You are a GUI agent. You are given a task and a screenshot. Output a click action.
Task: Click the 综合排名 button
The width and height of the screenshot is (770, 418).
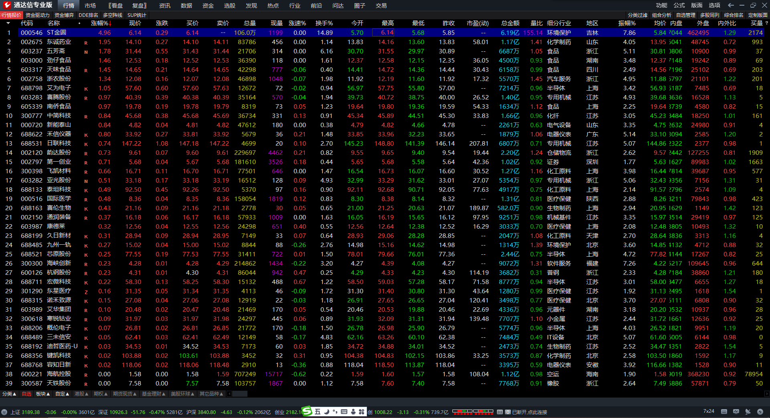(x=734, y=15)
